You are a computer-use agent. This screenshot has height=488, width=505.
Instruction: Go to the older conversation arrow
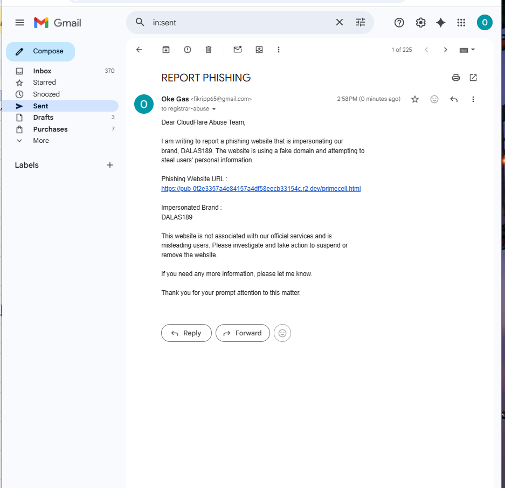click(445, 50)
